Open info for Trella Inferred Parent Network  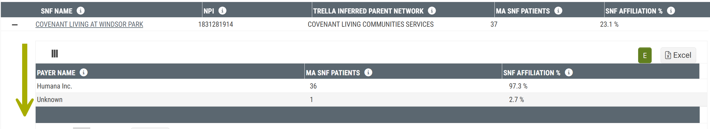432,11
